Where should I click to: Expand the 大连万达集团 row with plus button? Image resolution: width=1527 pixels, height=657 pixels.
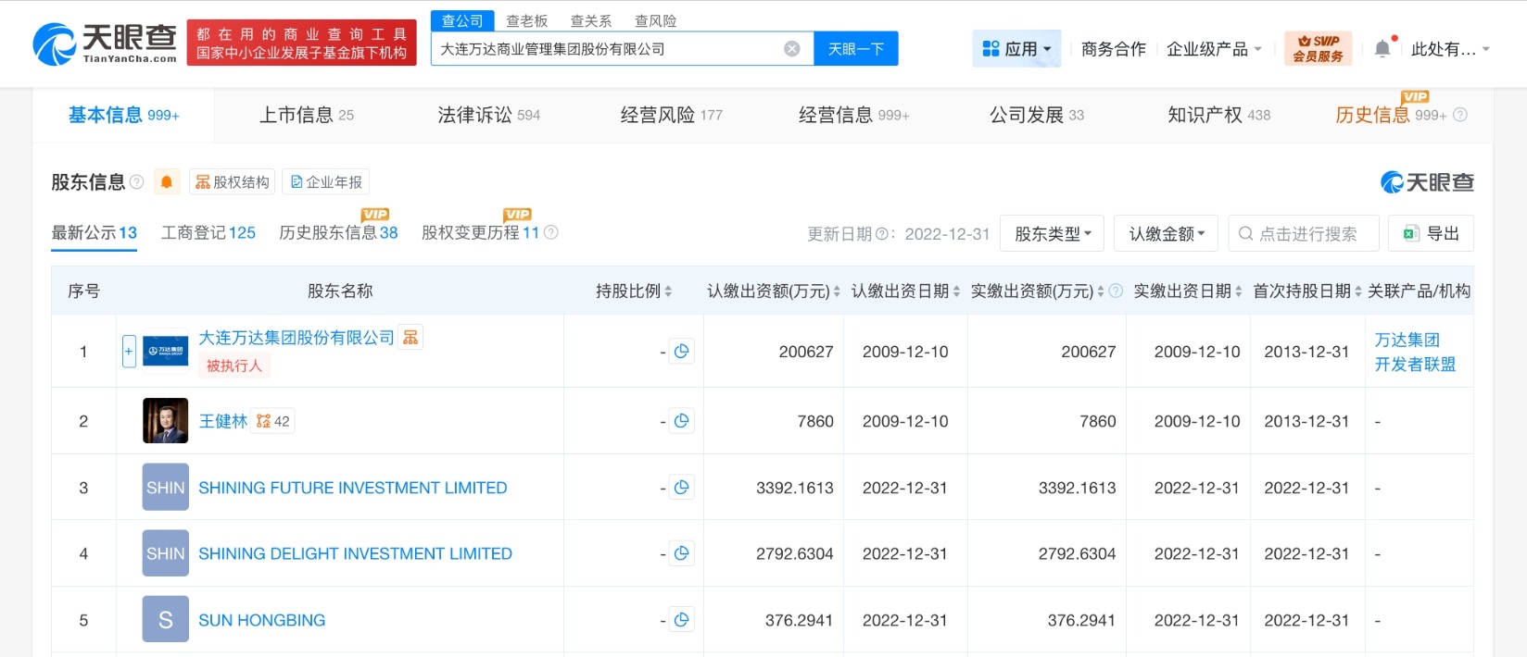click(x=129, y=352)
